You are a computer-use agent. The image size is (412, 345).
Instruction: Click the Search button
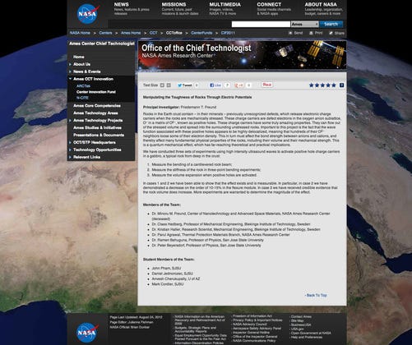tap(331, 24)
